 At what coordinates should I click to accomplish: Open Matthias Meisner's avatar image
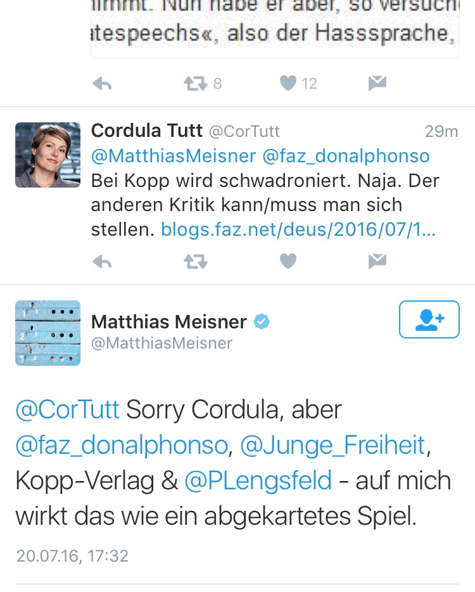[x=48, y=333]
